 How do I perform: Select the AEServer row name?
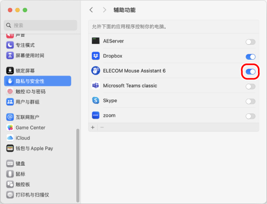click(x=113, y=41)
